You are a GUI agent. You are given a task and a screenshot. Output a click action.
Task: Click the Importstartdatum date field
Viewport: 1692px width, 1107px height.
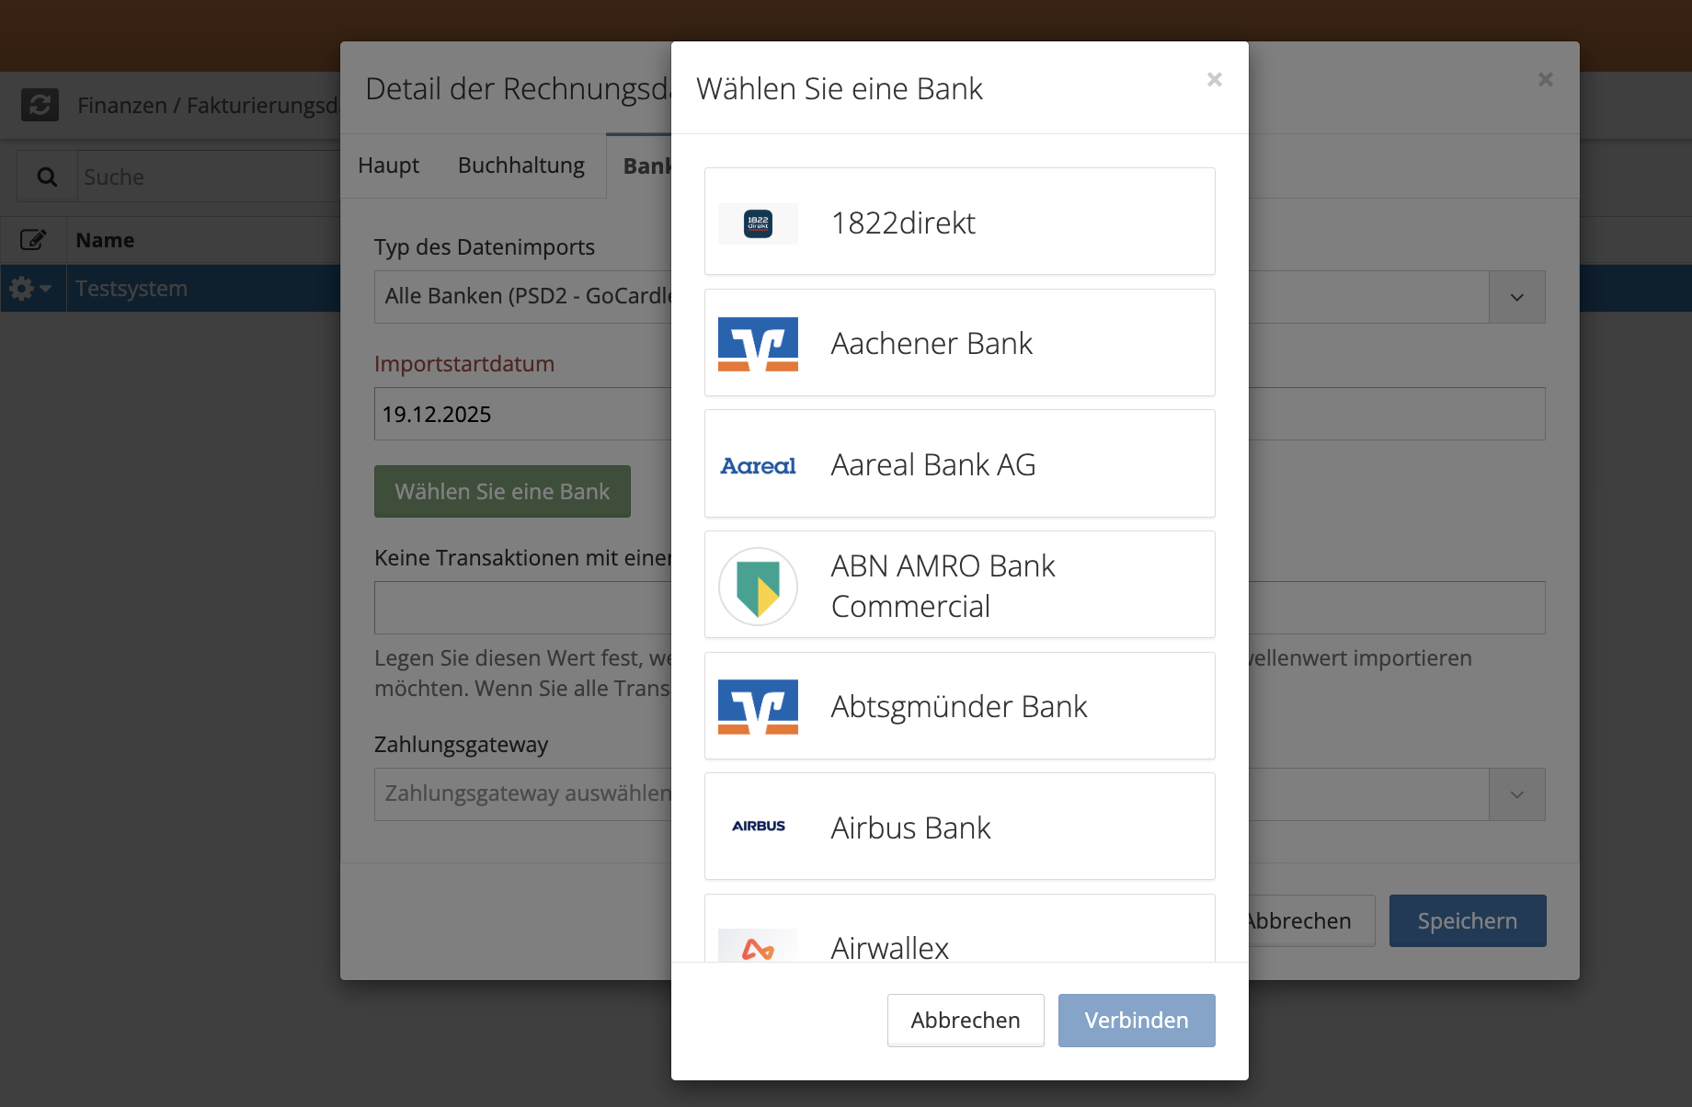point(522,414)
